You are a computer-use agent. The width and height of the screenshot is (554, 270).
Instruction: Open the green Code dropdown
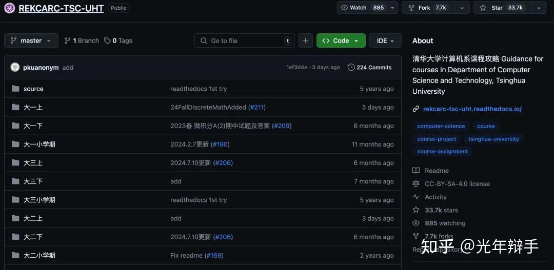tap(341, 40)
